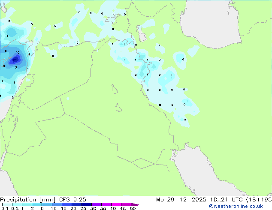Click the arrow tip after the 50 swatch
The width and height of the screenshot is (272, 210).
click(136, 204)
